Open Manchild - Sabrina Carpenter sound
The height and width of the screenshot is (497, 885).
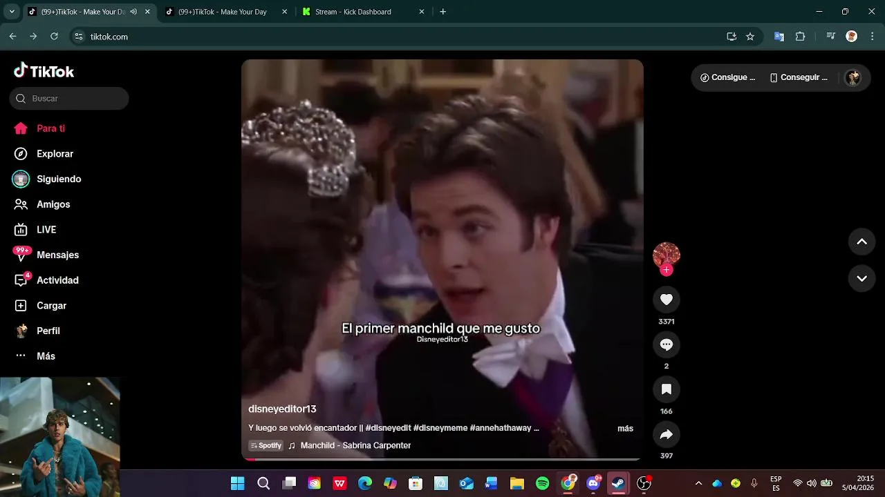[355, 446]
